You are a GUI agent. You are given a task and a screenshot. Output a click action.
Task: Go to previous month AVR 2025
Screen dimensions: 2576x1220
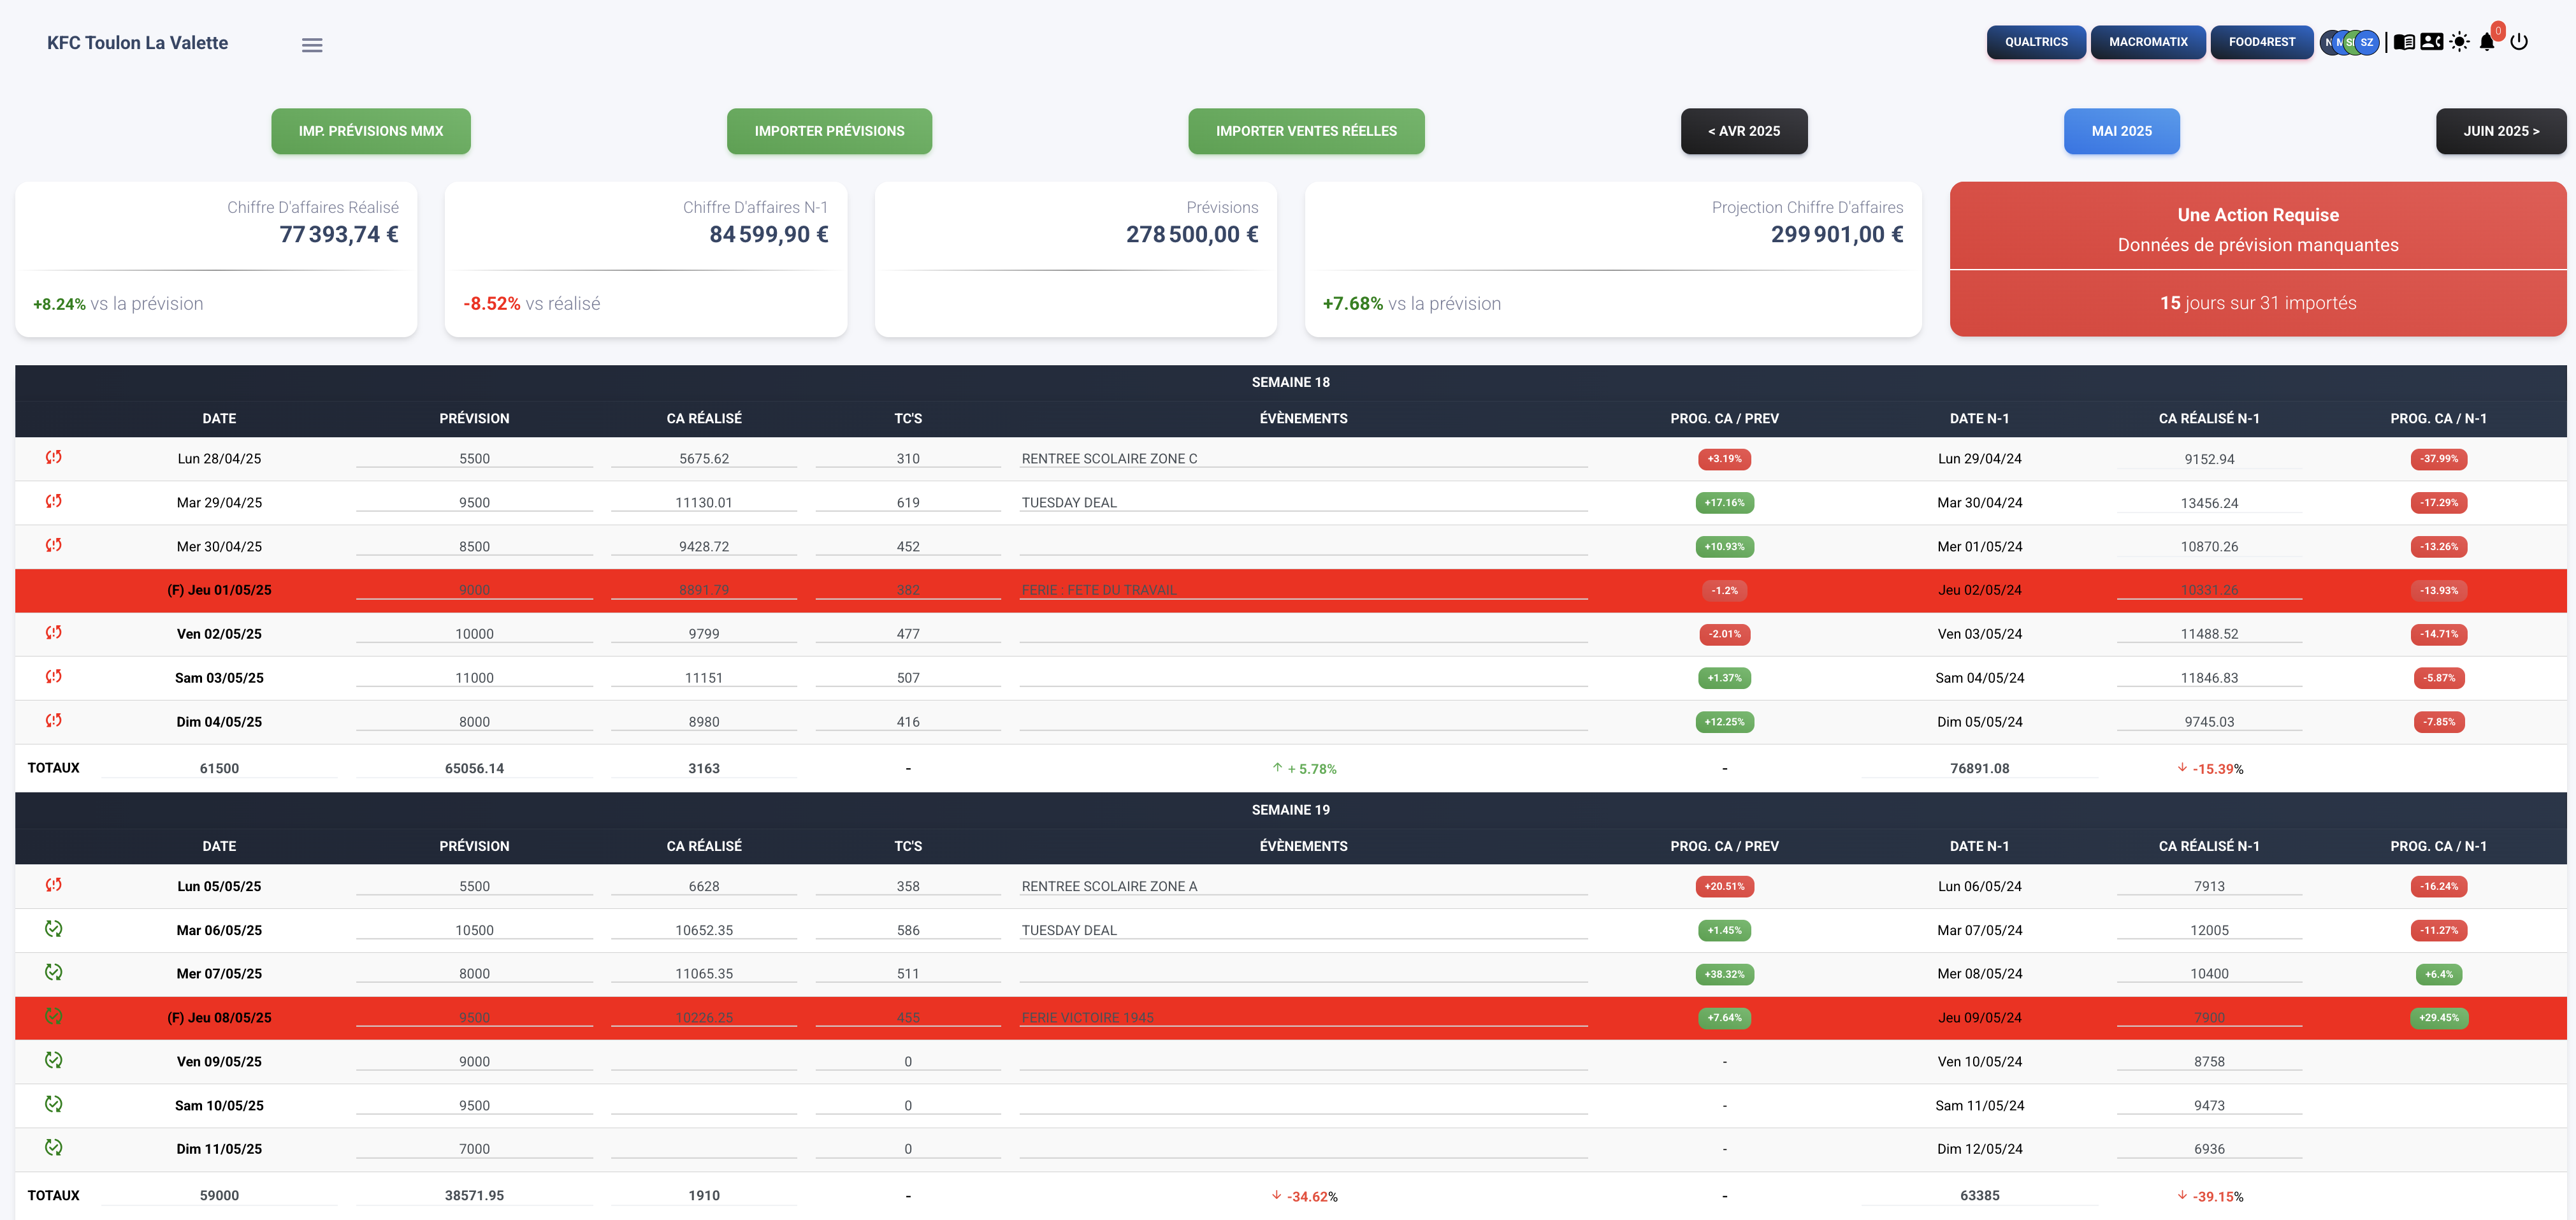click(1744, 131)
